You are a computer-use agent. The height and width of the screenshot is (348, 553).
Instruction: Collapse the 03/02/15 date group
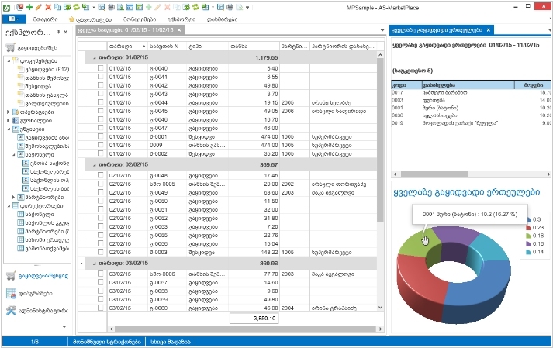(x=95, y=264)
